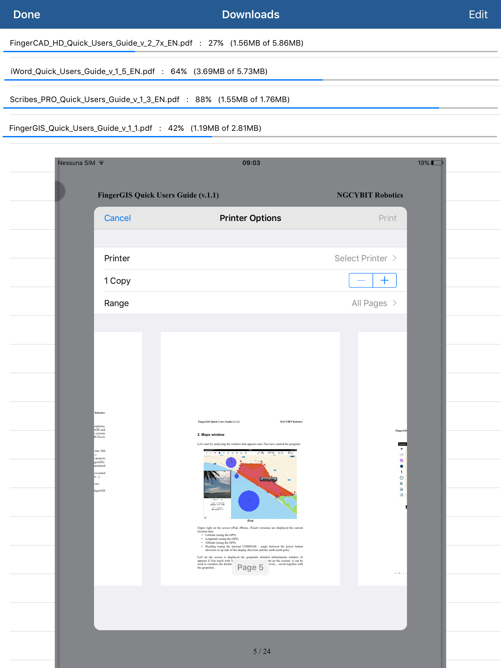Cancel the Printer Options dialog

tap(117, 218)
